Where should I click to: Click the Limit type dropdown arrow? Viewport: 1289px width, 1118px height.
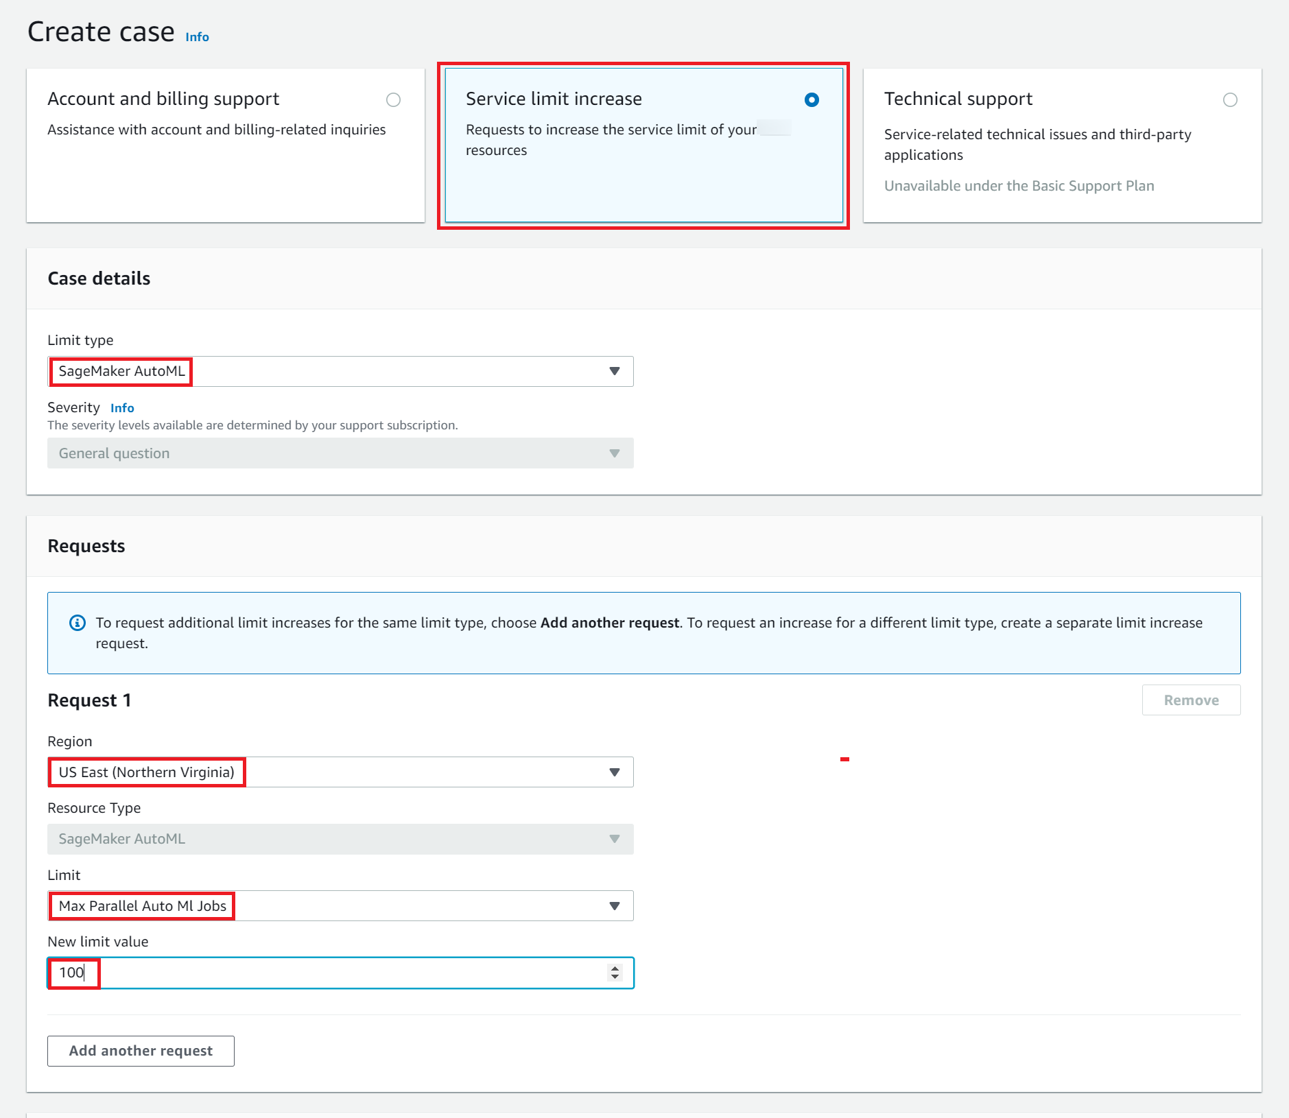click(614, 371)
